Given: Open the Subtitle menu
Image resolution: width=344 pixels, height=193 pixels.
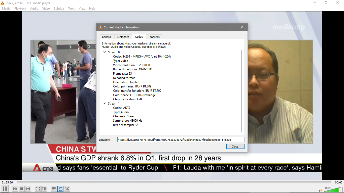Looking at the screenshot, I should [x=59, y=8].
